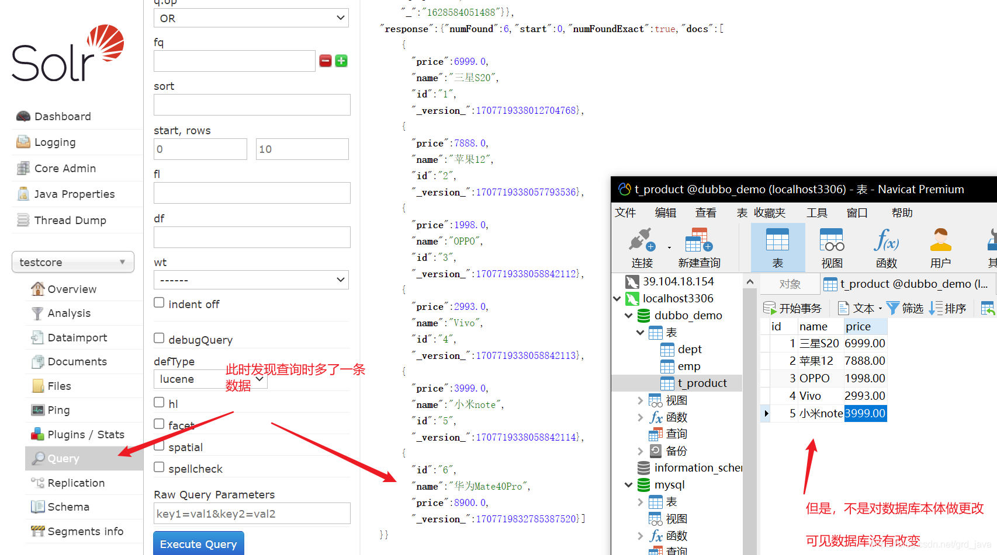Click into the fq input field

pyautogui.click(x=234, y=61)
